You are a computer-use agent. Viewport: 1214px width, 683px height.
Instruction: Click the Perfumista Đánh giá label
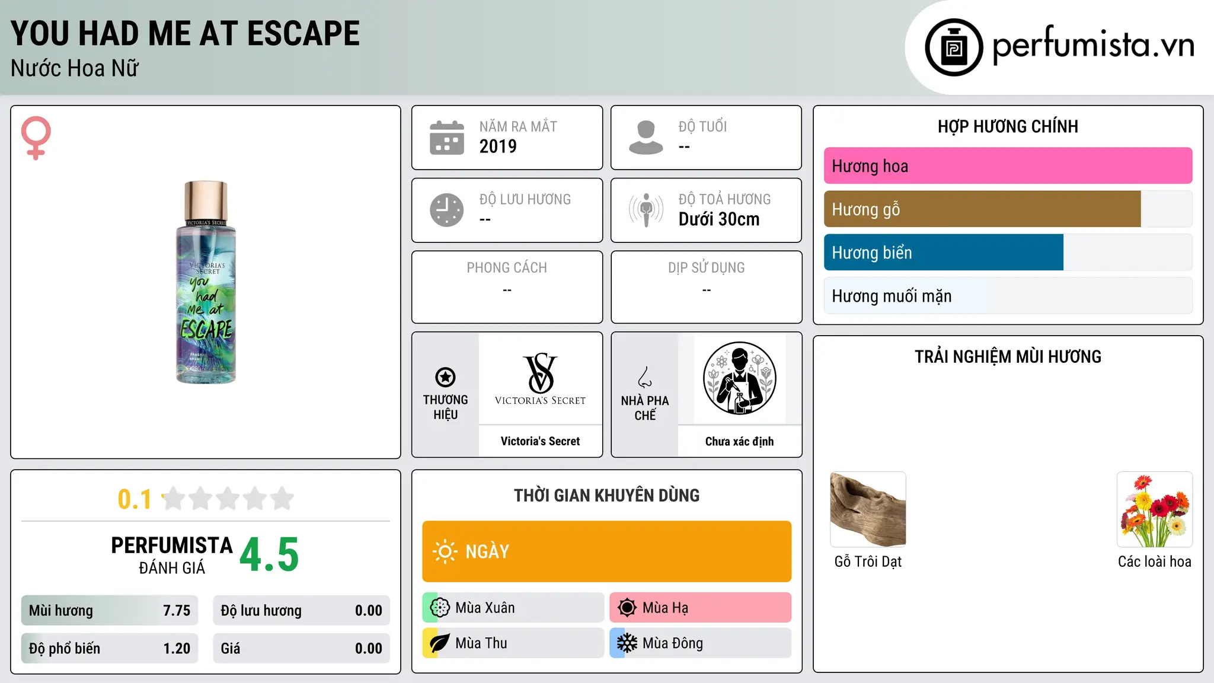pyautogui.click(x=172, y=555)
